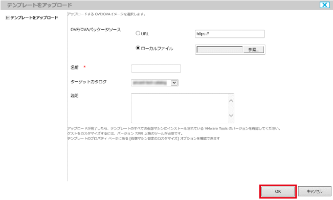This screenshot has height=200, width=333.
Task: Click the local file path field
Action: [219, 50]
